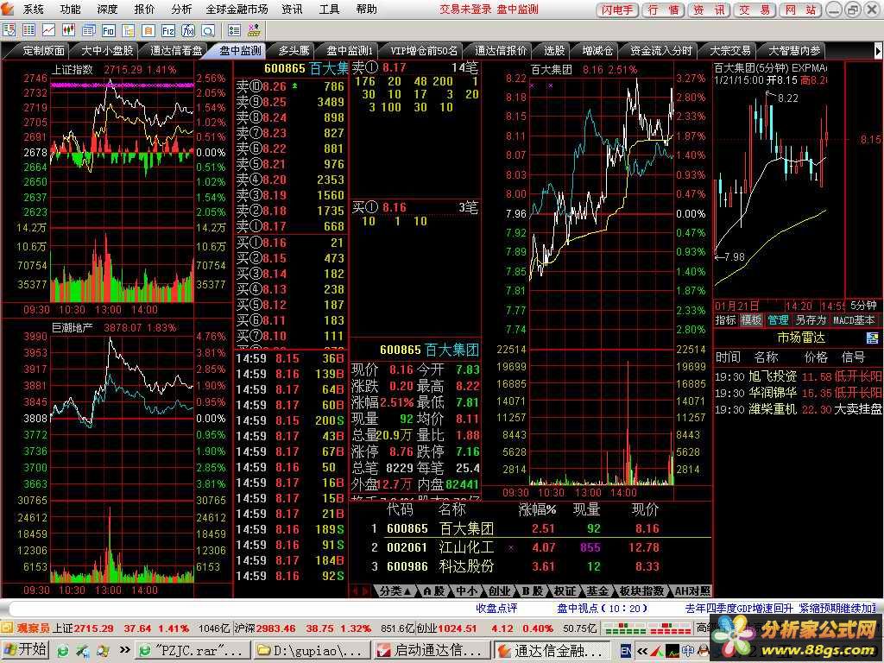Viewport: 884px width, 663px height.
Task: Select the 江山化工 row in stock list
Action: coord(530,547)
